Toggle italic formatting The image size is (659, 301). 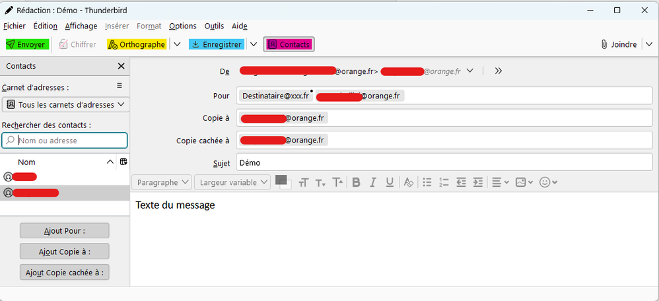(373, 182)
